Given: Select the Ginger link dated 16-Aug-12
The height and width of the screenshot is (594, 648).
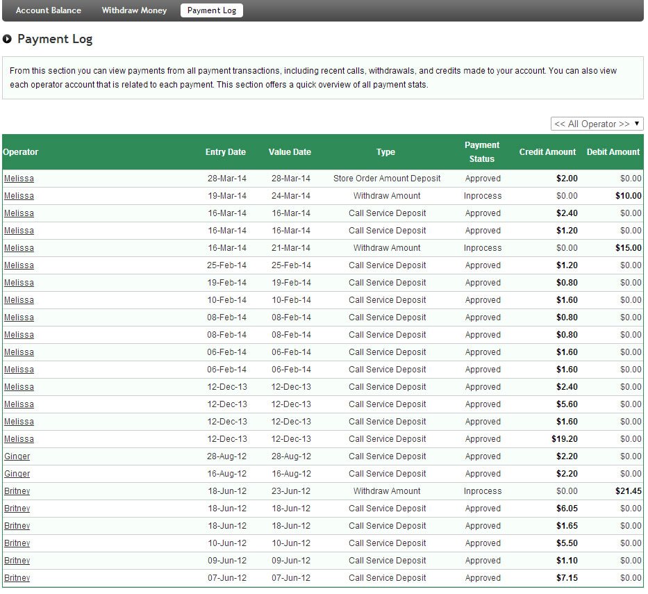Looking at the screenshot, I should [17, 473].
